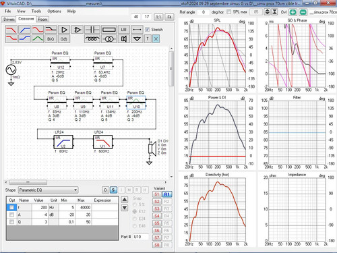Open the View menu
337x253 pixels.
click(21, 11)
